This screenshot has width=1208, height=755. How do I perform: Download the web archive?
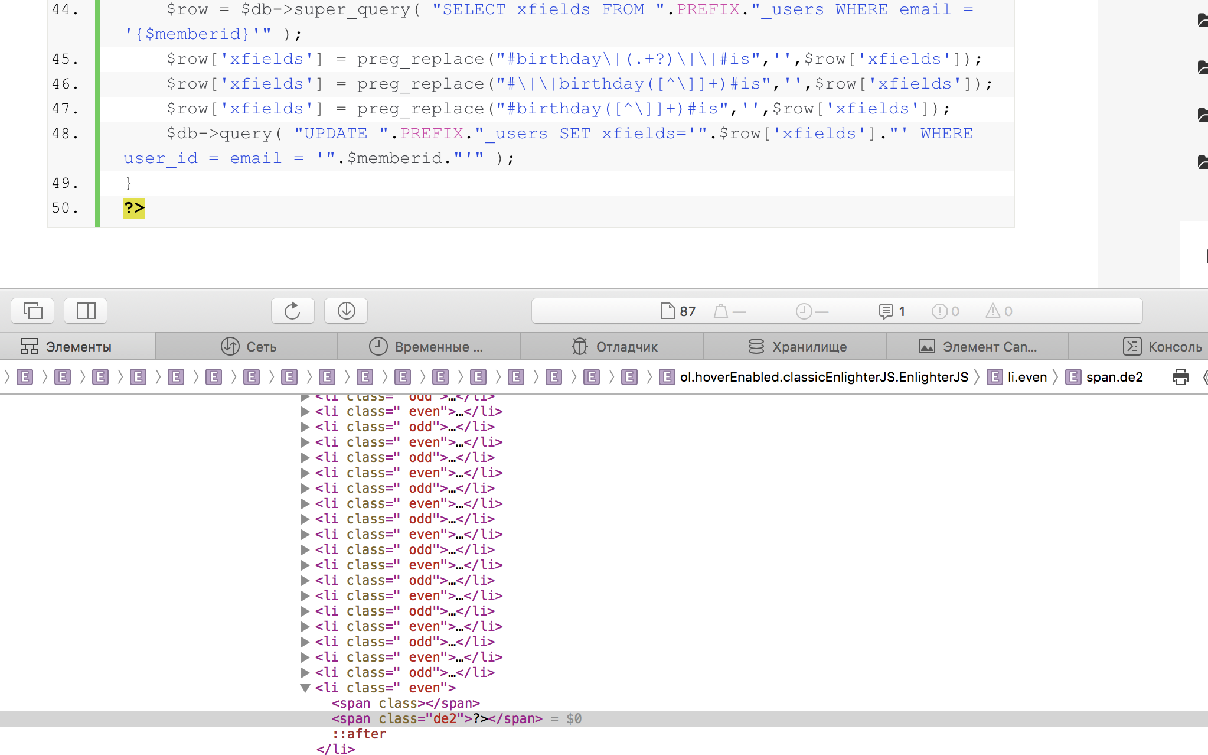click(346, 311)
